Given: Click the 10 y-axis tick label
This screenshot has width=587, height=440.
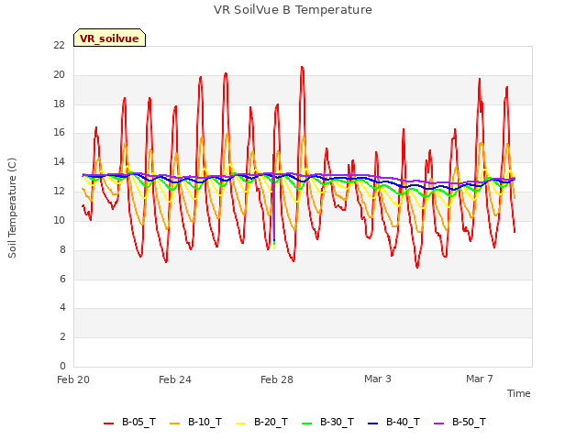Looking at the screenshot, I should tap(59, 220).
